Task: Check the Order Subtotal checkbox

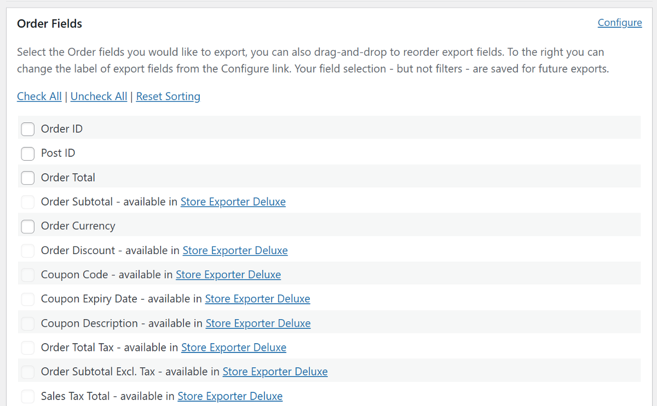Action: pyautogui.click(x=27, y=202)
